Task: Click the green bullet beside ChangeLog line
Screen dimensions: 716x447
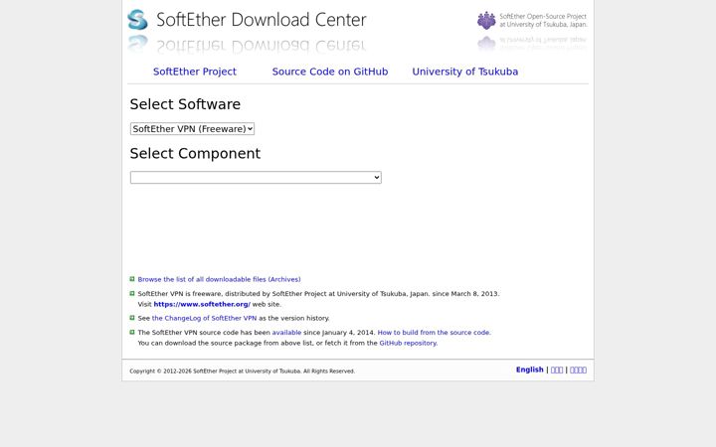Action: click(x=132, y=318)
